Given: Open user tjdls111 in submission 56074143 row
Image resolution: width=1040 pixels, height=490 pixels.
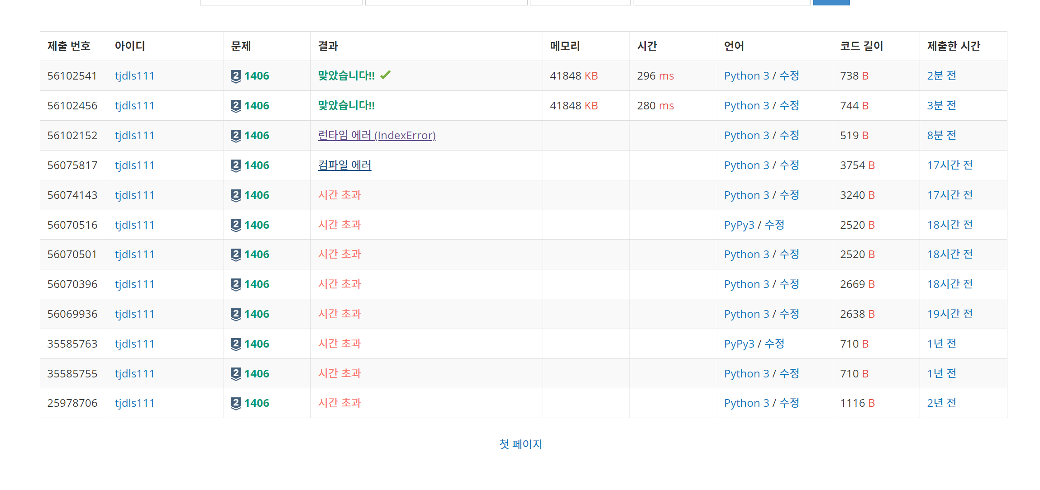Looking at the screenshot, I should [134, 195].
